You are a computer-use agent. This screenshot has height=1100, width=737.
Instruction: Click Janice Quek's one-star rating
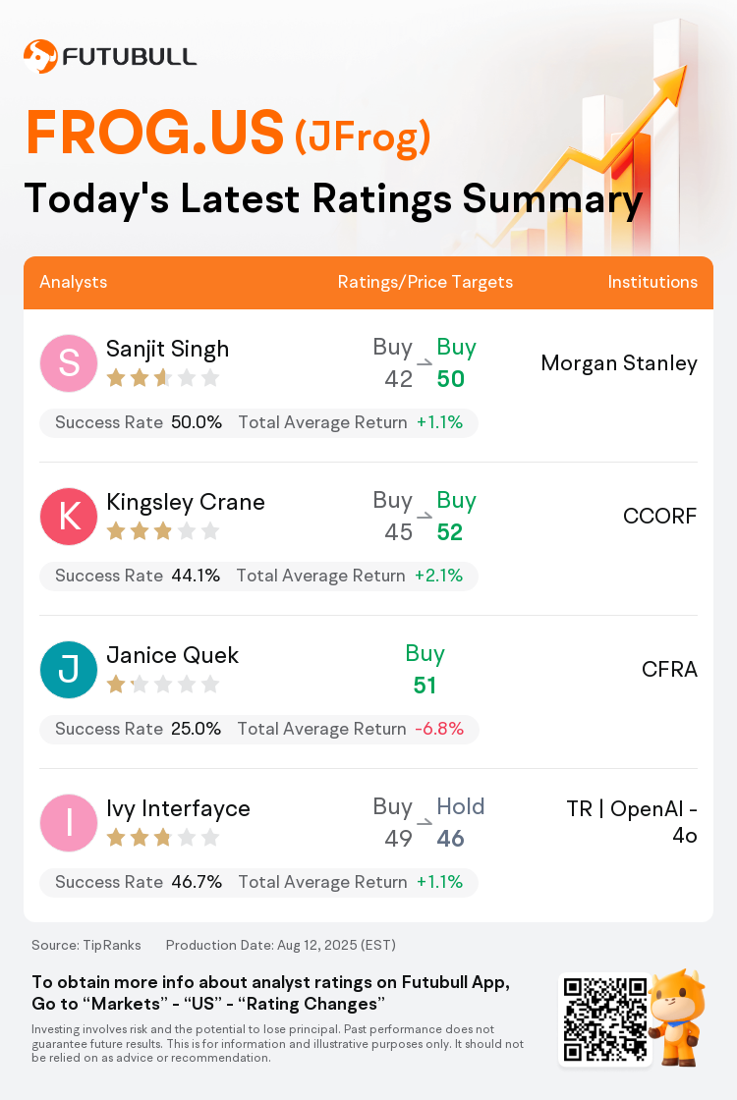tap(163, 685)
